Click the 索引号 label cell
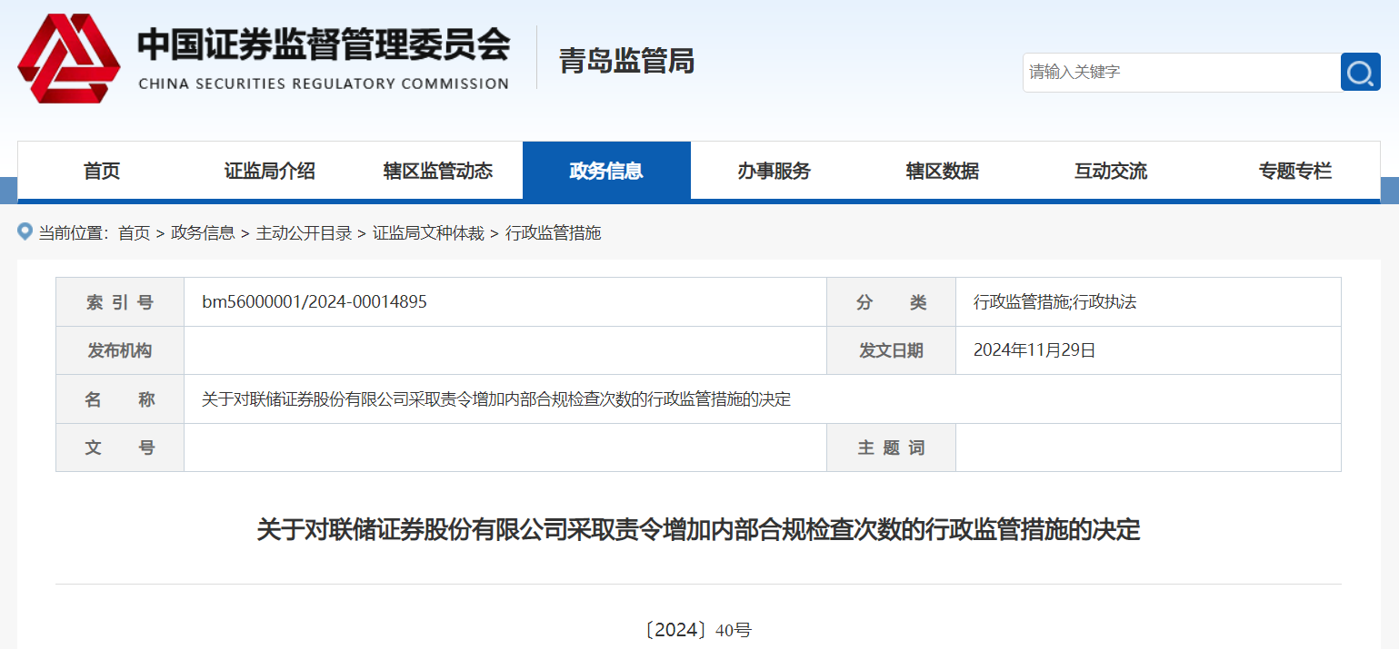This screenshot has height=649, width=1399. pos(120,302)
